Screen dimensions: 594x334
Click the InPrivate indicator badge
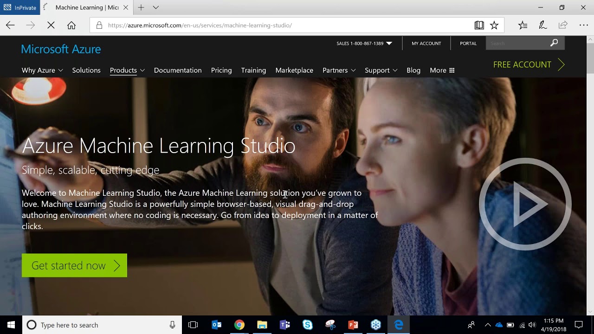click(x=20, y=7)
